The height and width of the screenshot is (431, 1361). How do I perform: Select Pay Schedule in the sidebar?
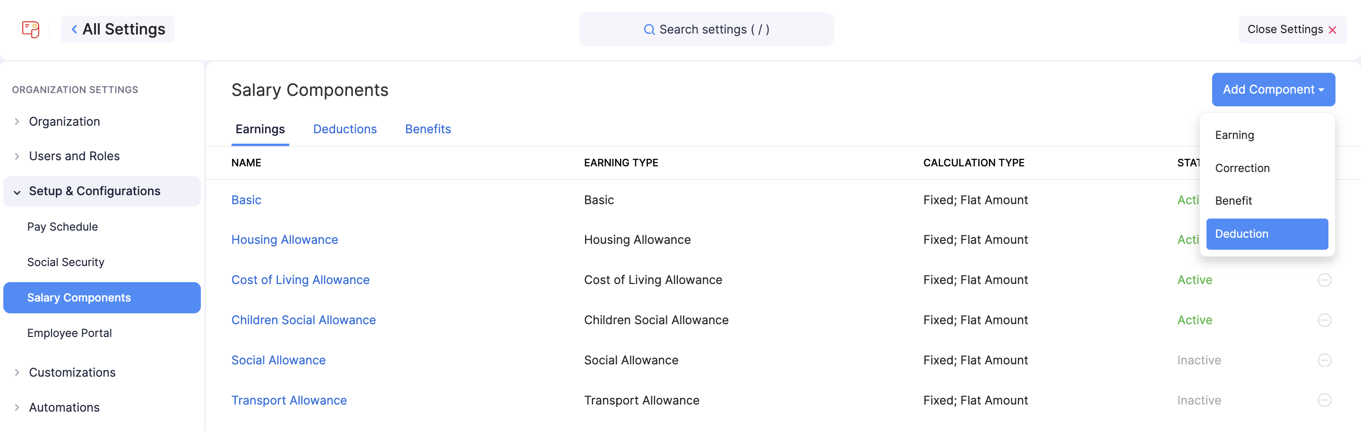[63, 226]
